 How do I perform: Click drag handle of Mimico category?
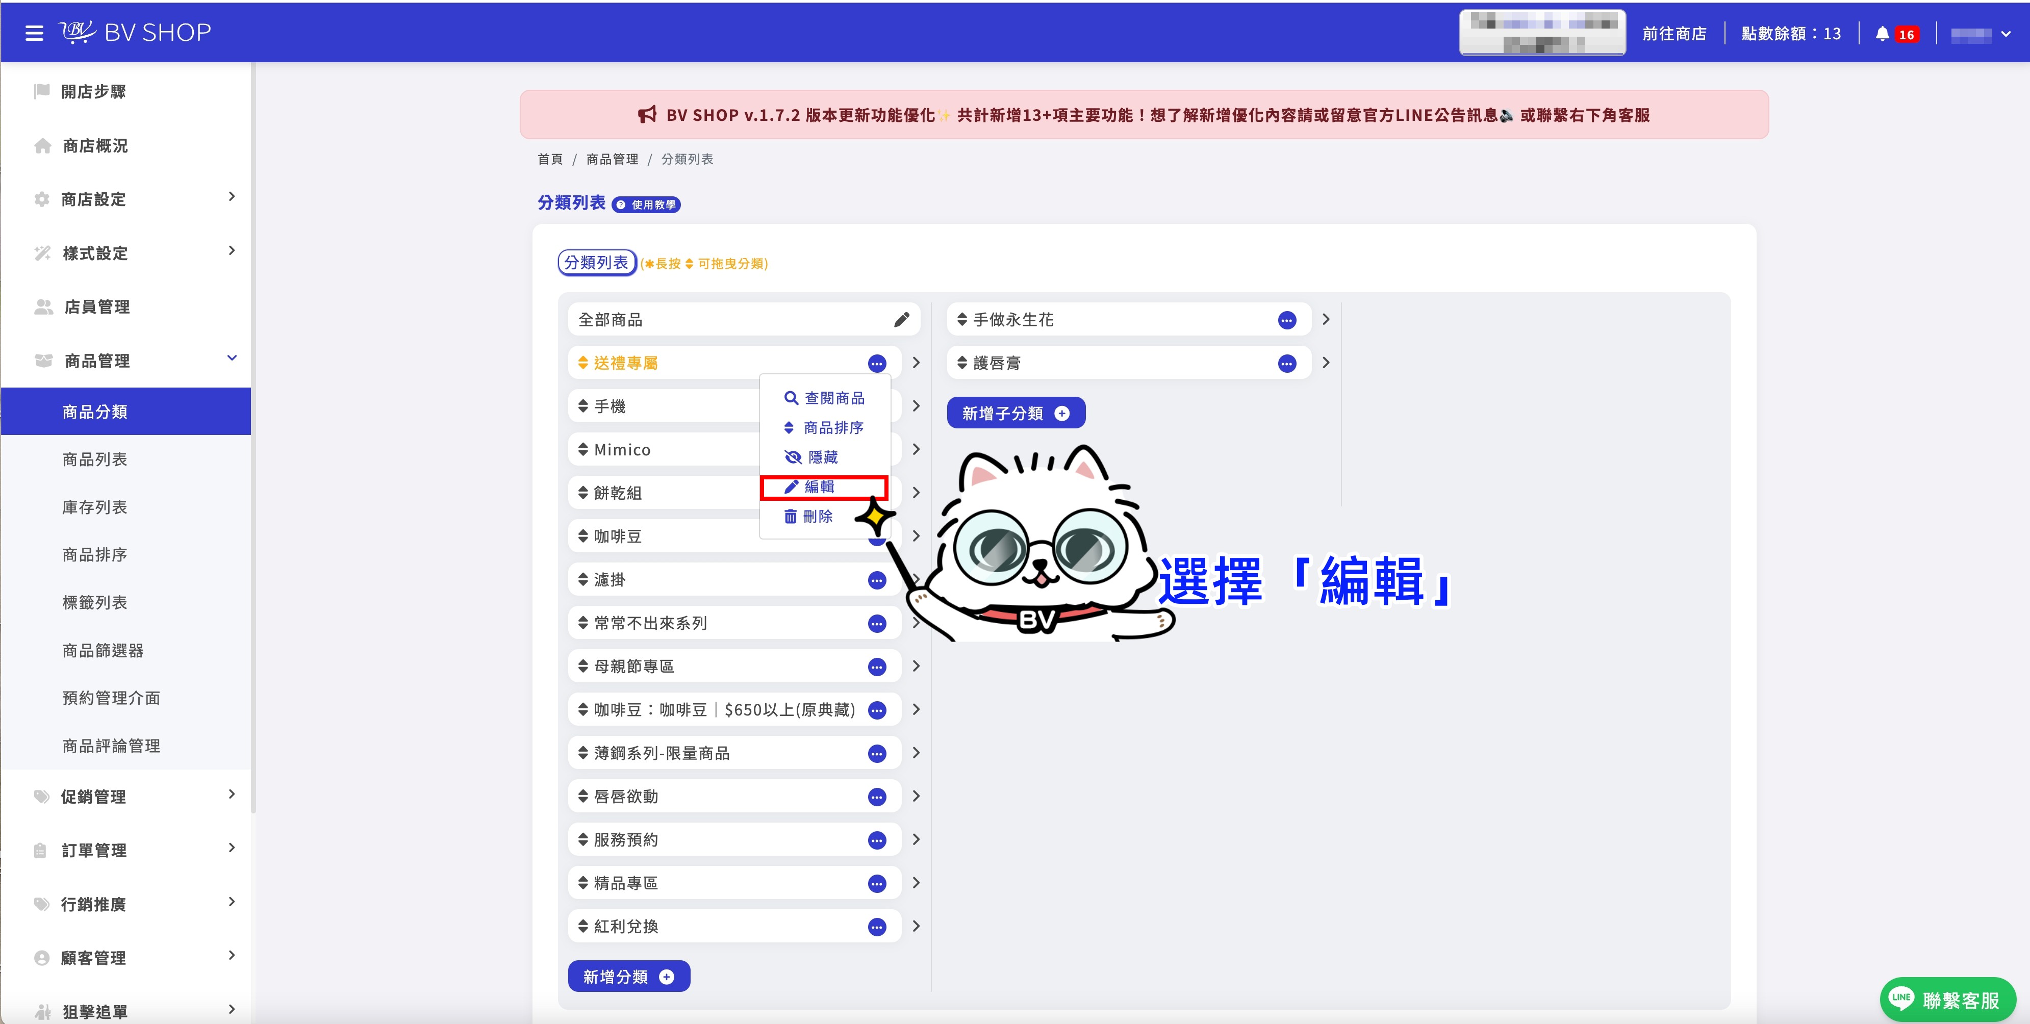tap(583, 450)
